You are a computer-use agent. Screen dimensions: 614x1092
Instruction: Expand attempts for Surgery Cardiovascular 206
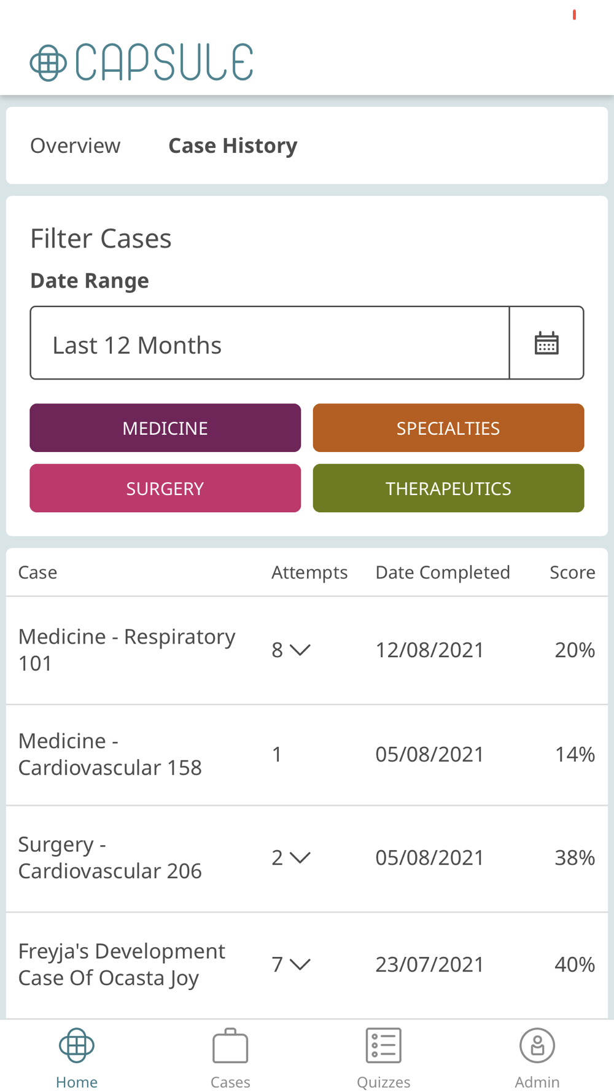[300, 857]
